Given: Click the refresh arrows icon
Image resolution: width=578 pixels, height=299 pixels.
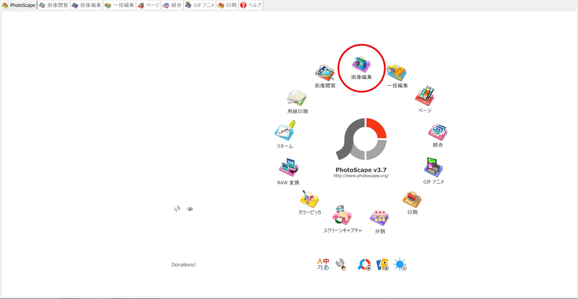Looking at the screenshot, I should tap(177, 209).
